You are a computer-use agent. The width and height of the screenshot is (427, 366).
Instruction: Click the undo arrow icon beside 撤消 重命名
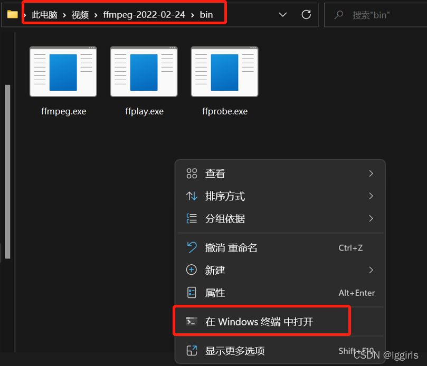tap(192, 248)
